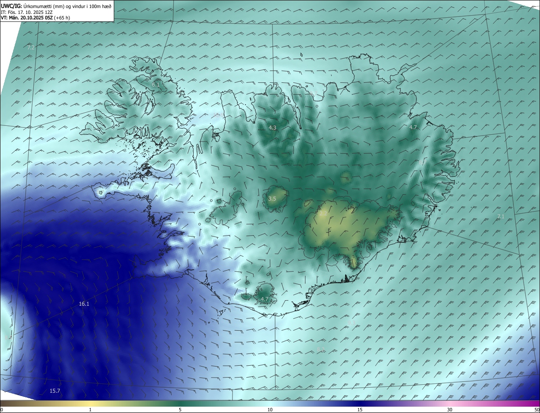Click the 16.1 value southwest of Iceland
This screenshot has width=540, height=413.
(84, 304)
